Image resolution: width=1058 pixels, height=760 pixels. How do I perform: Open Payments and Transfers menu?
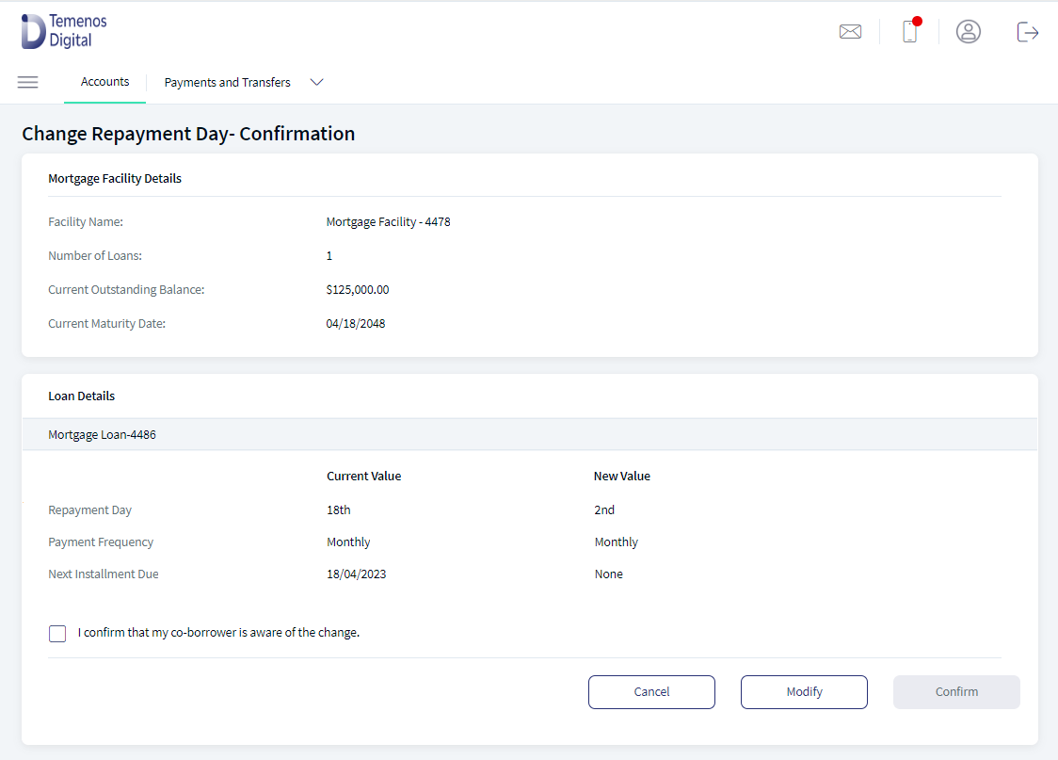point(228,82)
